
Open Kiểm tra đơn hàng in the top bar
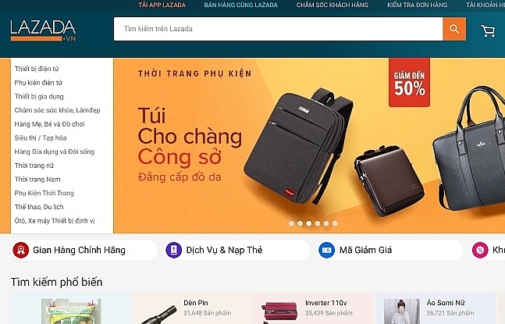[x=417, y=5]
